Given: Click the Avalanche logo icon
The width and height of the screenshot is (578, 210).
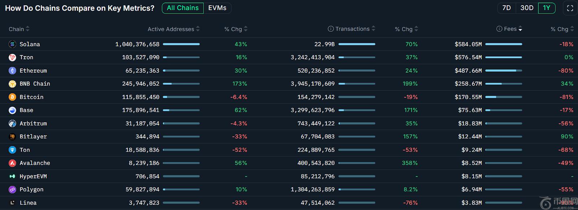Looking at the screenshot, I should click(12, 163).
